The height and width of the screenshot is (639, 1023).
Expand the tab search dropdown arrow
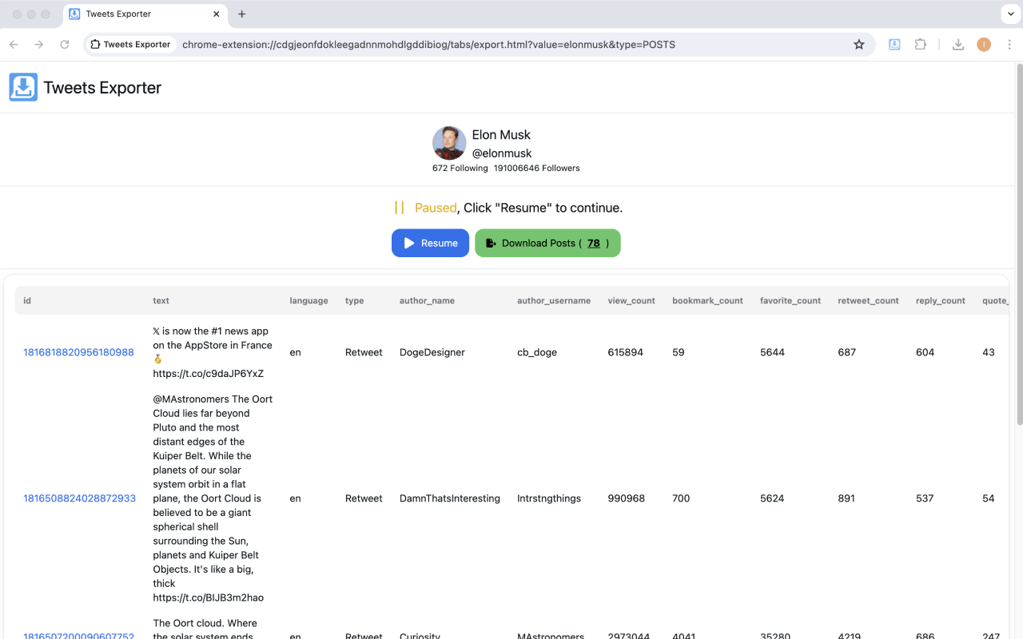[1009, 14]
